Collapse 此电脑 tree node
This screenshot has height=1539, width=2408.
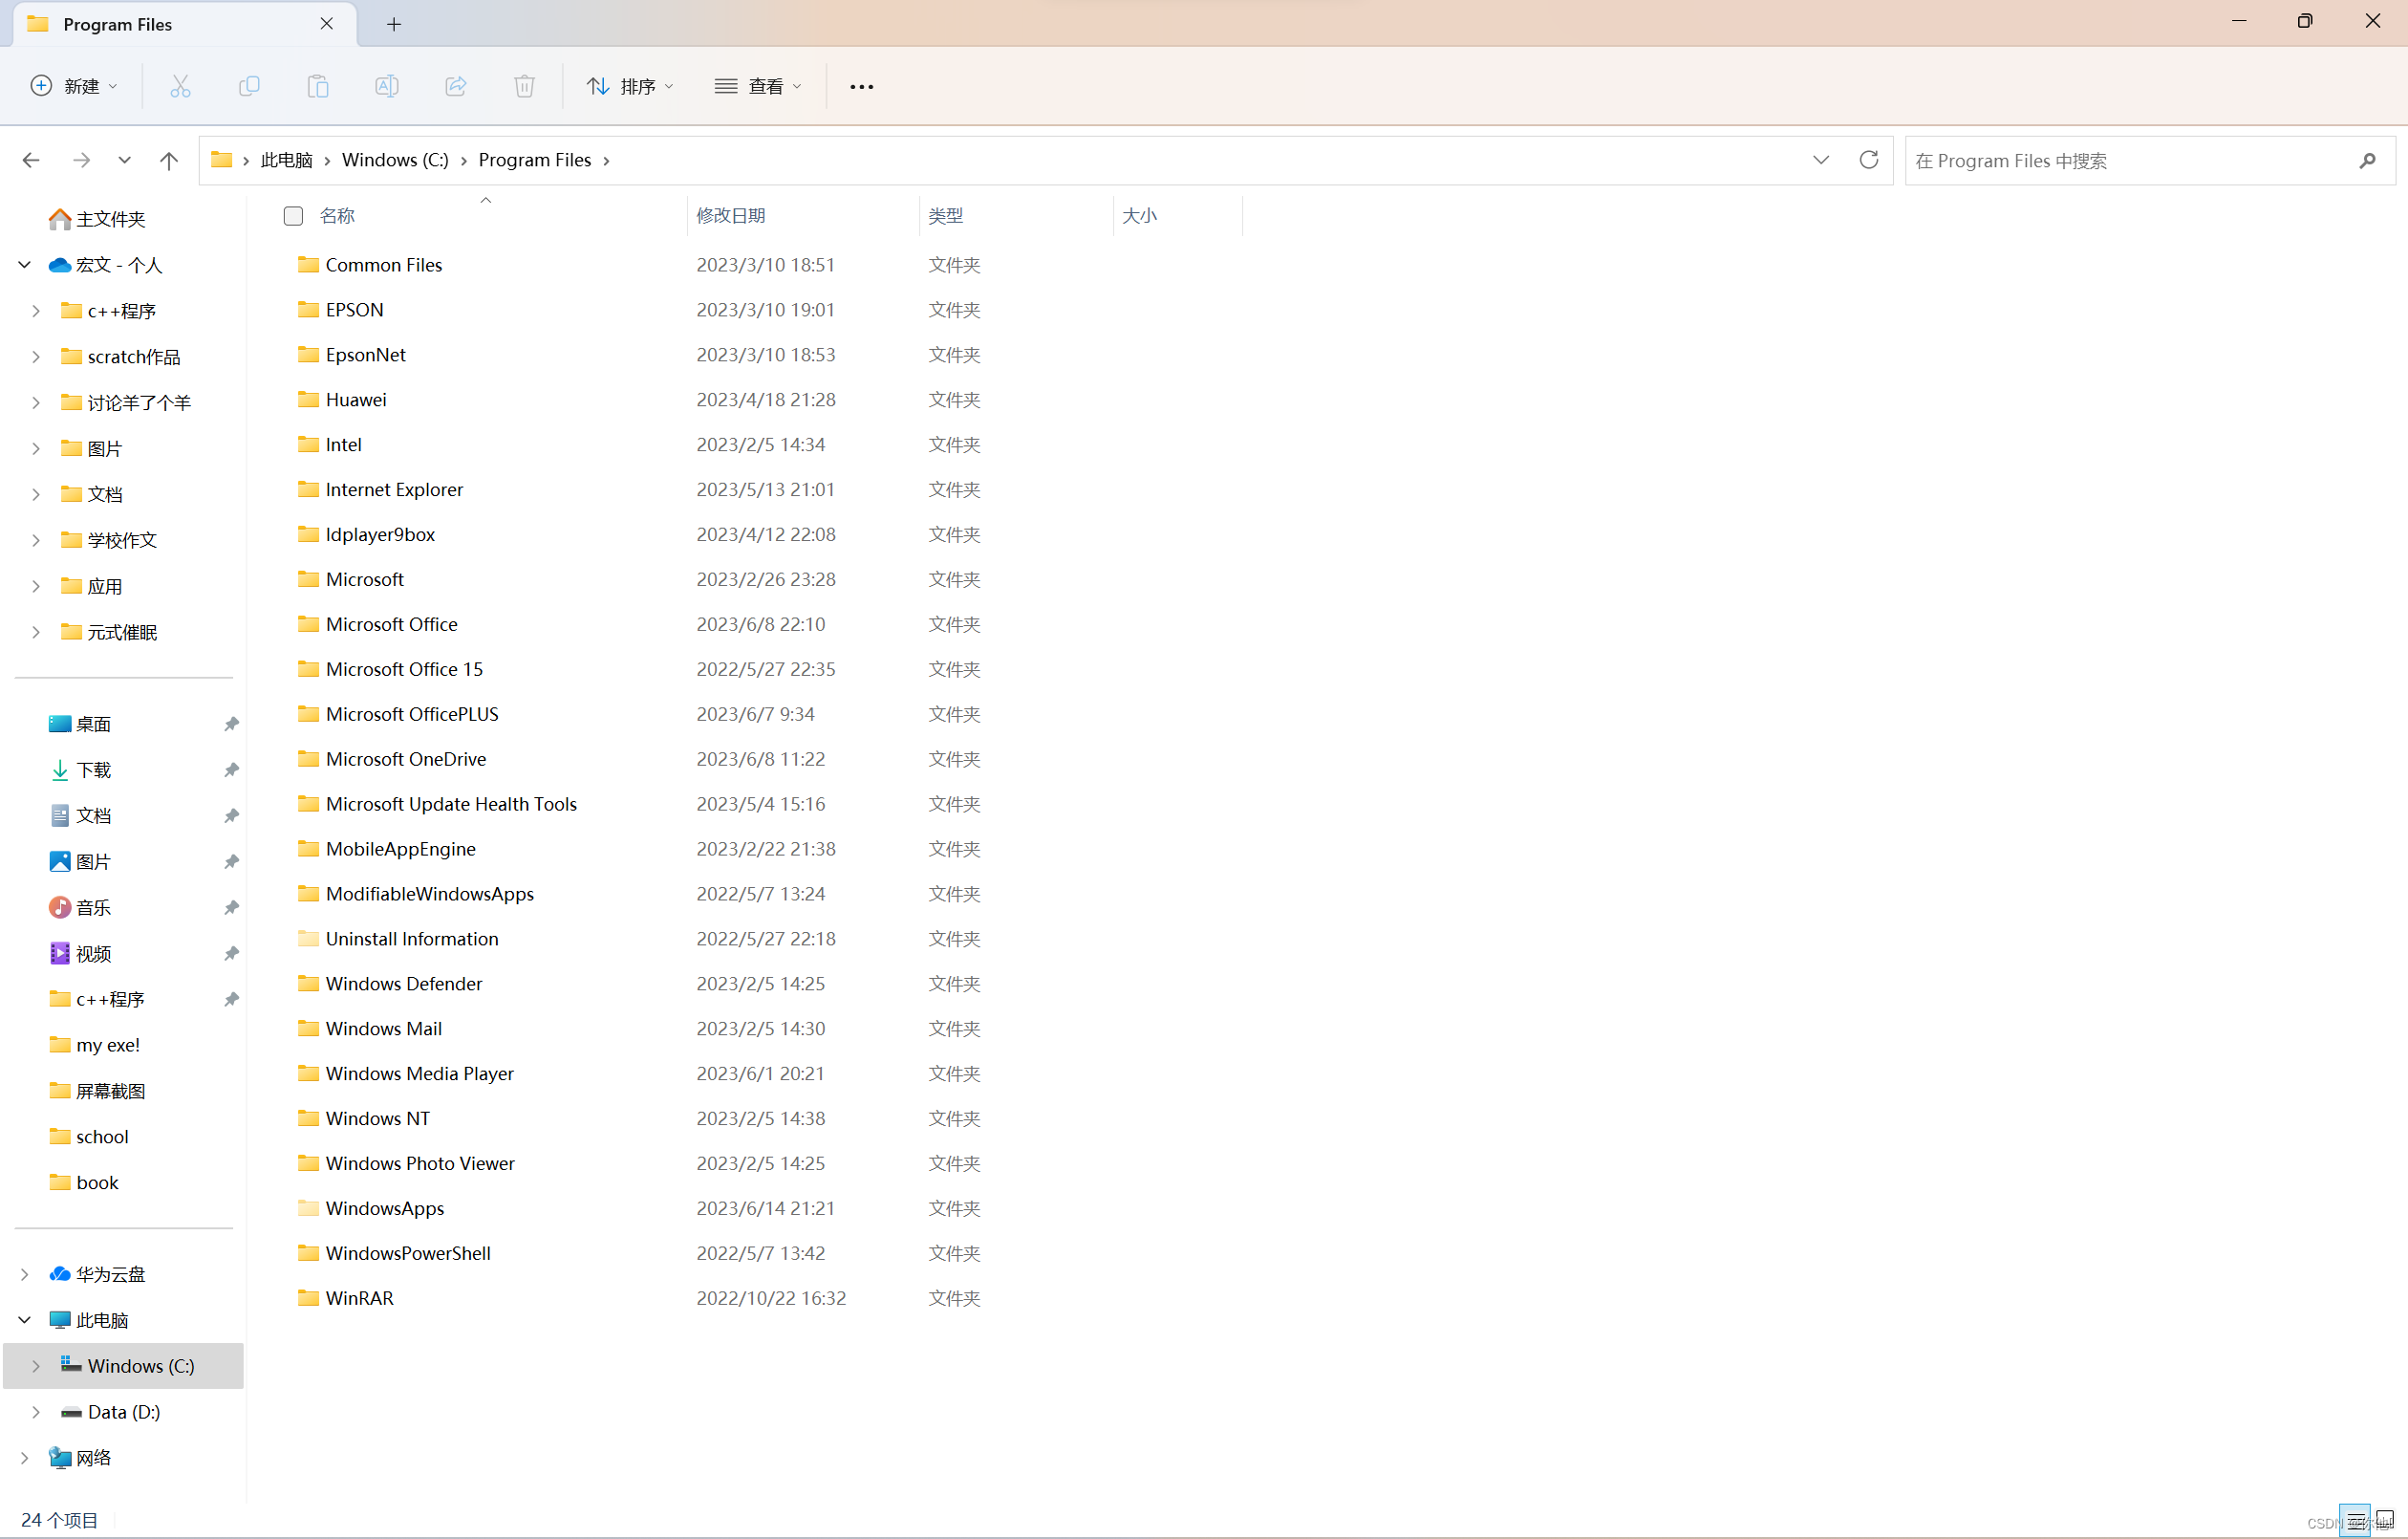click(24, 1320)
